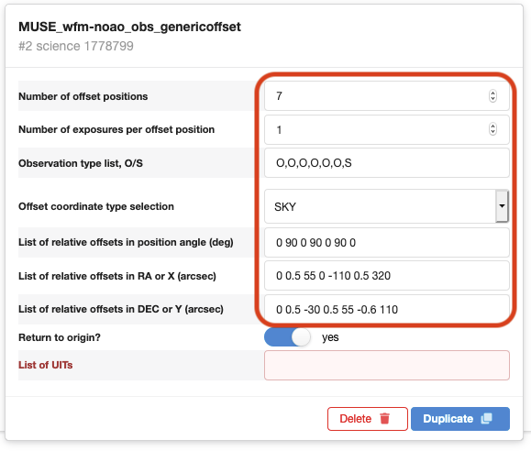Decrease Number of exposures per offset position
Image resolution: width=531 pixels, height=451 pixels.
pos(492,132)
